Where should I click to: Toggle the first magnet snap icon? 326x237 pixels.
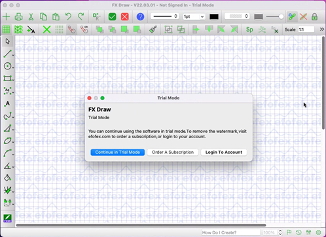point(71,29)
